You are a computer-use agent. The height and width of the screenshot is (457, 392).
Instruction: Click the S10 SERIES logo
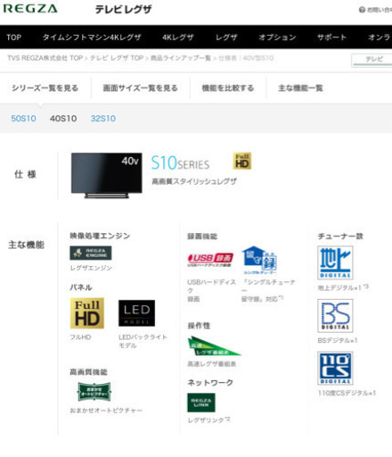(180, 162)
